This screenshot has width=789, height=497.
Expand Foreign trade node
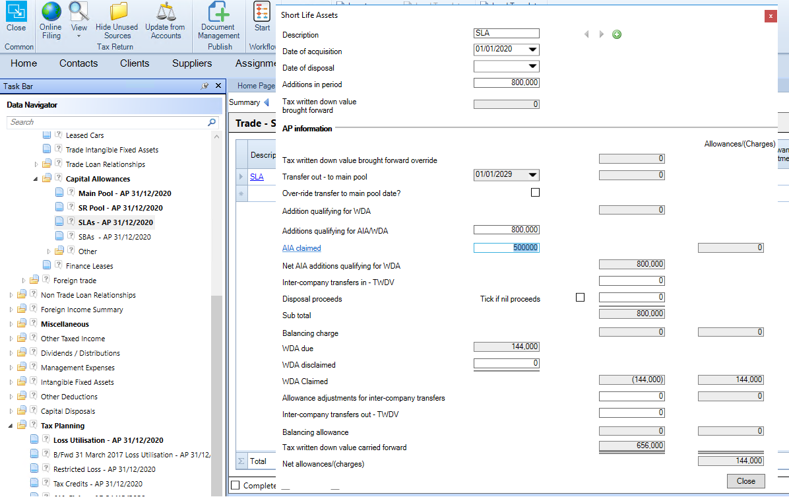coord(23,281)
